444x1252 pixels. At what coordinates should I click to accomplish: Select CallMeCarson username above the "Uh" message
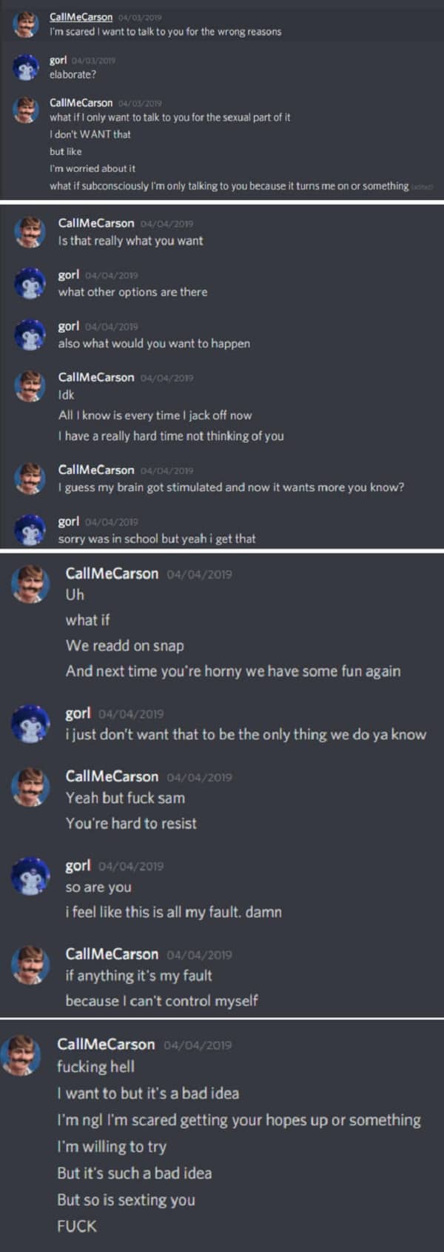(x=112, y=573)
